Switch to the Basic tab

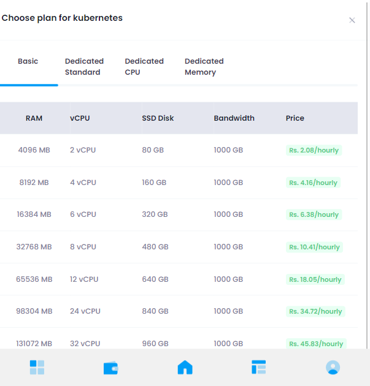pos(28,61)
